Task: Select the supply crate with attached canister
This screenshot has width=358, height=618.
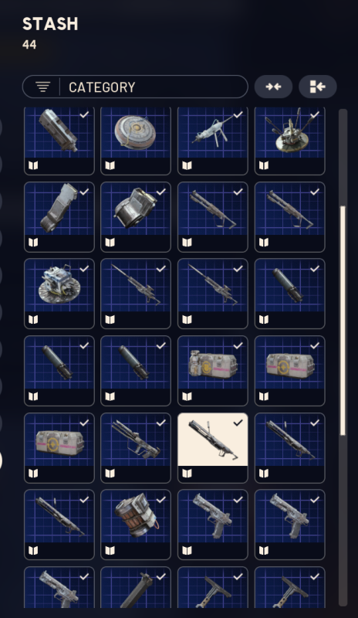Action: 213,371
